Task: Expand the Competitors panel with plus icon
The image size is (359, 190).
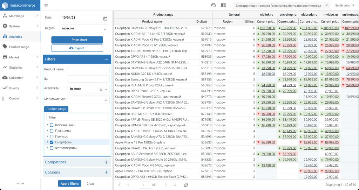Action: click(106, 162)
